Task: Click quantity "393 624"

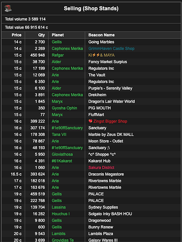Action: [38, 174]
